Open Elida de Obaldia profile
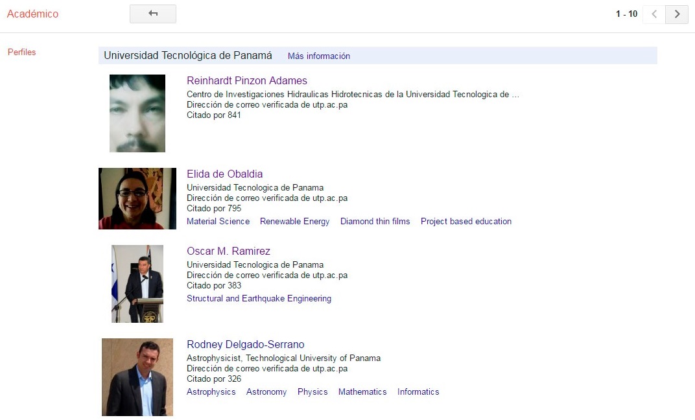The image size is (695, 420). 225,174
